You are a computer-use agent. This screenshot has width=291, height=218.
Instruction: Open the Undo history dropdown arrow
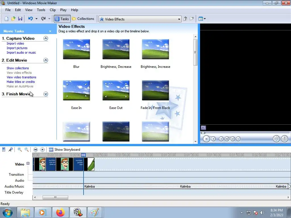tap(36, 19)
